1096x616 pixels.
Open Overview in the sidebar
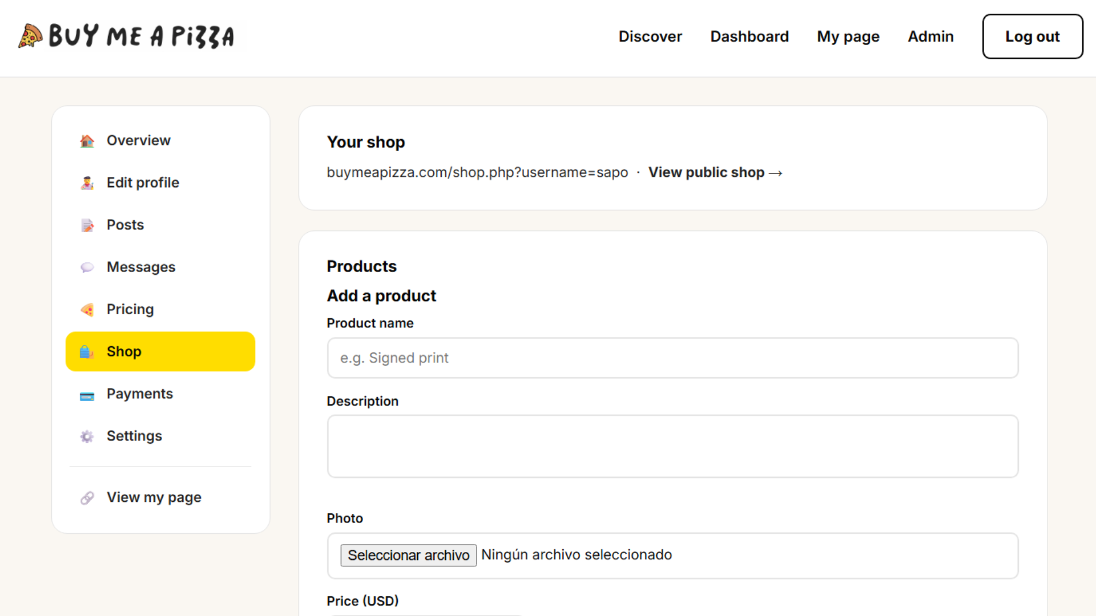click(160, 140)
